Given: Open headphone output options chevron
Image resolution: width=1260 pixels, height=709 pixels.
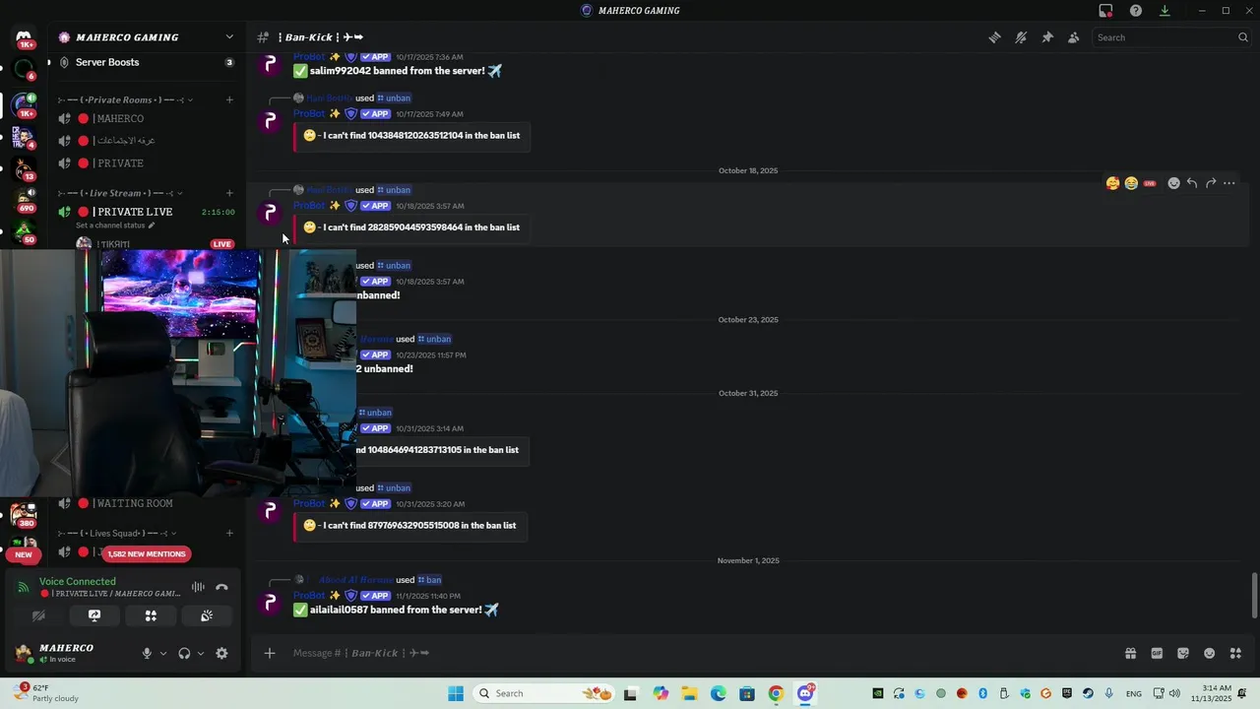Looking at the screenshot, I should pos(201,653).
